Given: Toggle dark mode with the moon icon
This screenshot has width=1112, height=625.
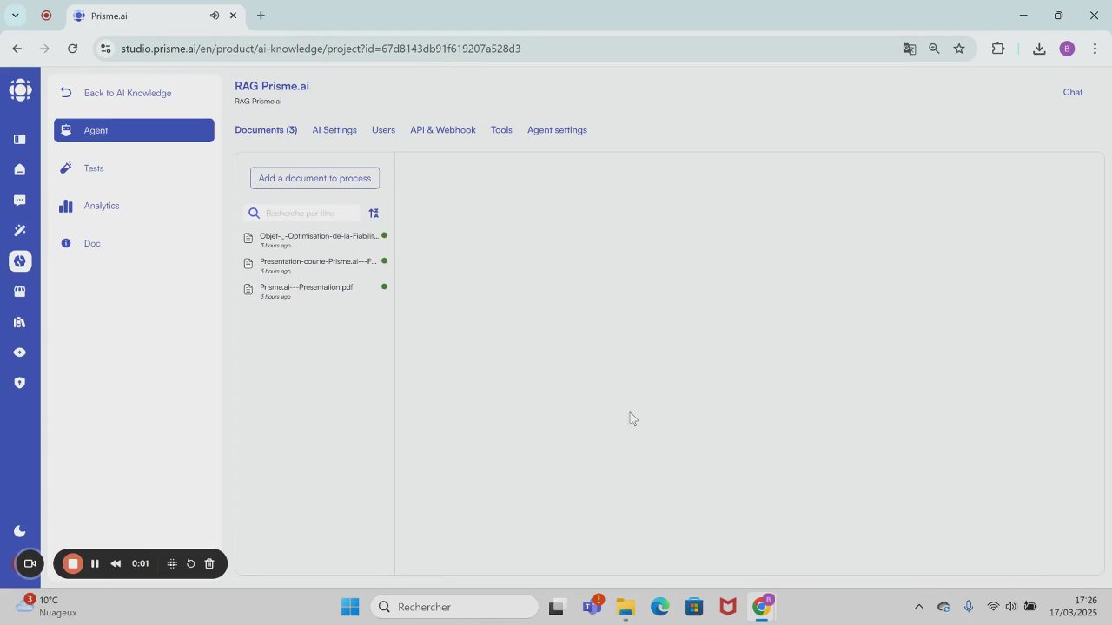Looking at the screenshot, I should 20,531.
